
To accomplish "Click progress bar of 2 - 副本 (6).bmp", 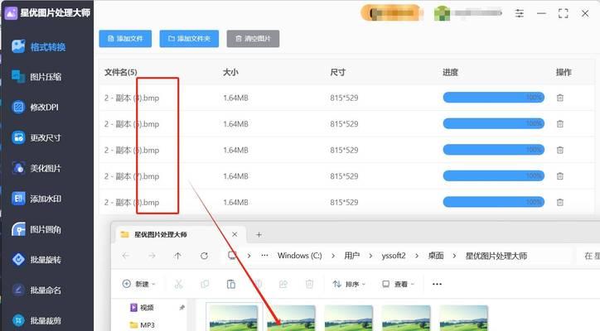I will click(x=494, y=150).
